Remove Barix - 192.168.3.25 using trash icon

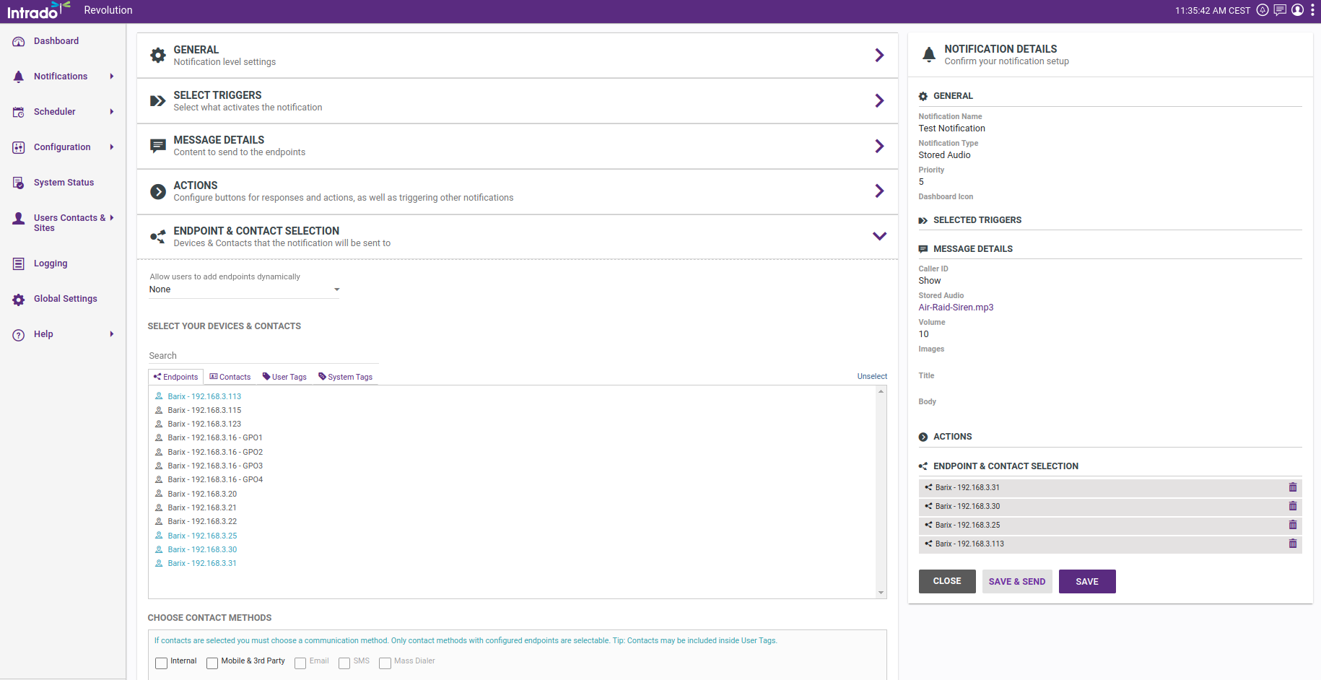(1292, 525)
